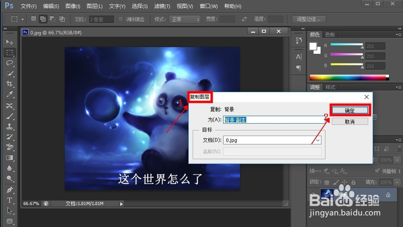Expand the collapsed toolbox double arrow
Image resolution: width=403 pixels, height=227 pixels.
[x=5, y=29]
